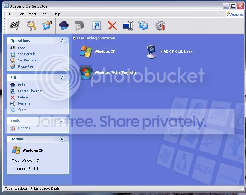Click the status bar Type: Windows XP text

pyautogui.click(x=19, y=188)
